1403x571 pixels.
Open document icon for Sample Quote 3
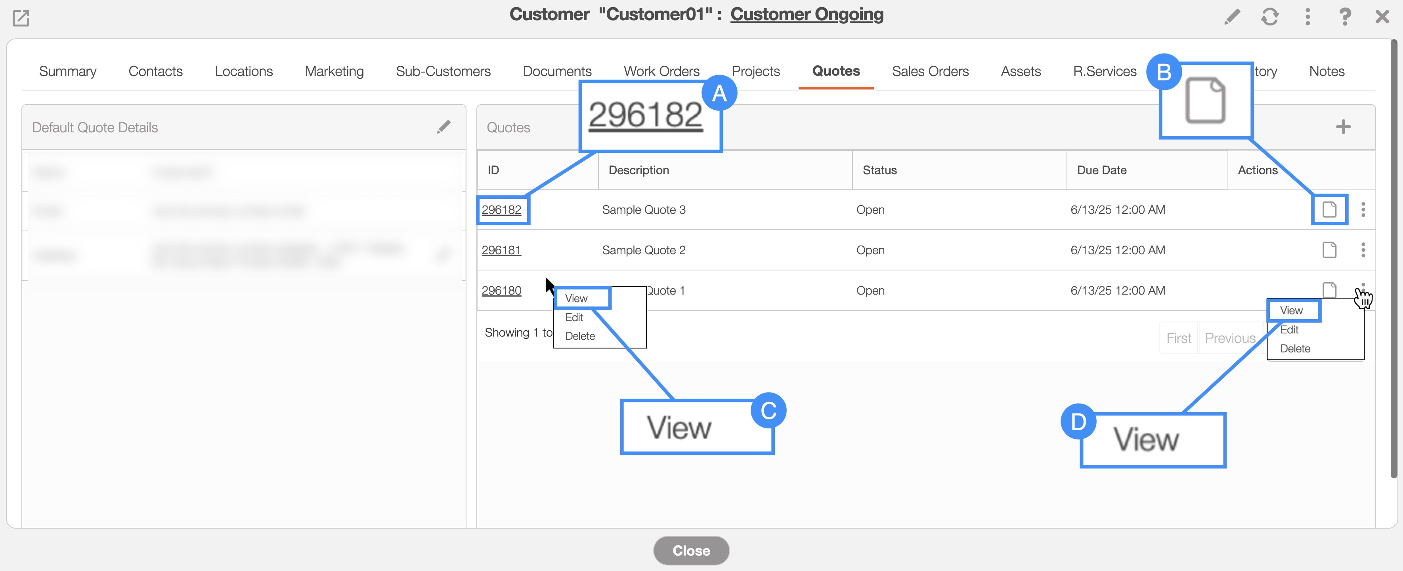(x=1329, y=209)
